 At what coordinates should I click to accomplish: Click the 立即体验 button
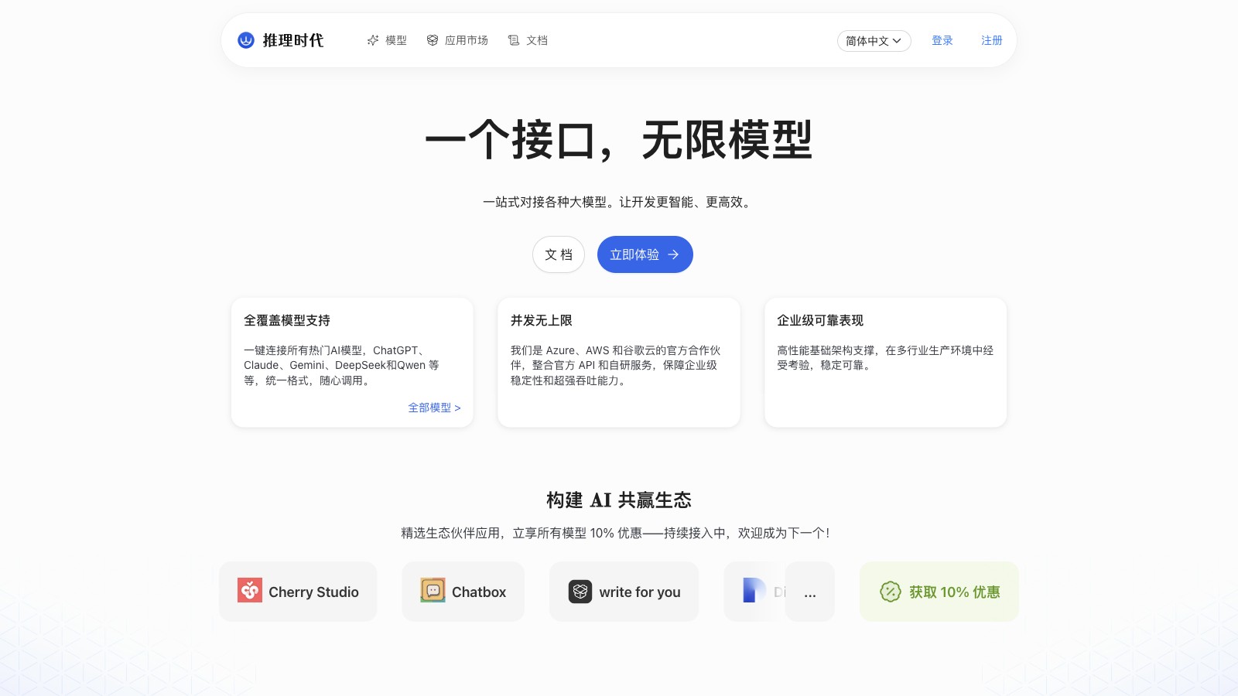[x=645, y=254]
